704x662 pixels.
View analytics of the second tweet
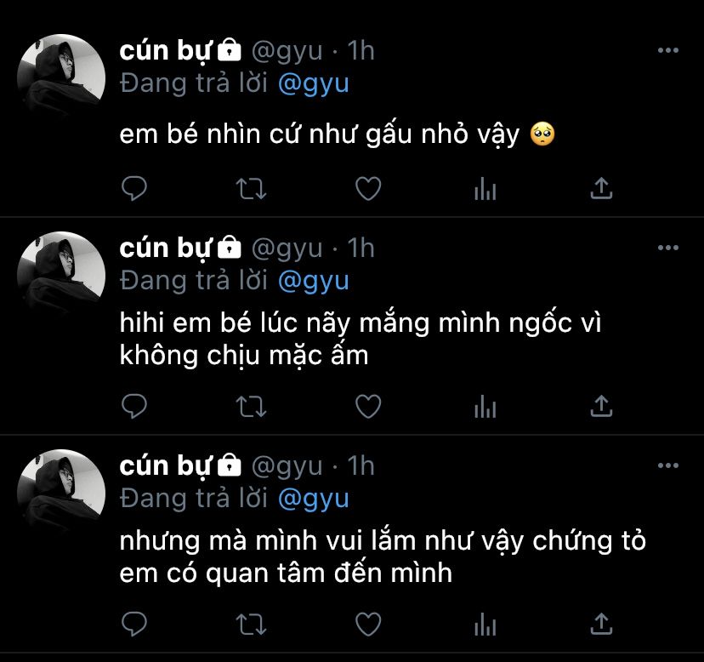point(485,406)
